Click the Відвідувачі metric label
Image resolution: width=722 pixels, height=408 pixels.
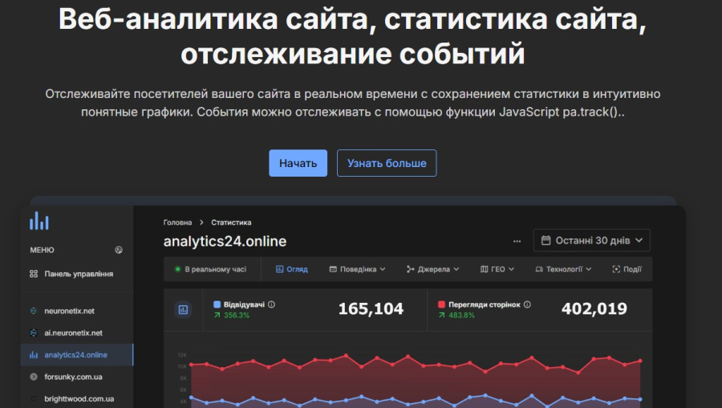coord(244,304)
